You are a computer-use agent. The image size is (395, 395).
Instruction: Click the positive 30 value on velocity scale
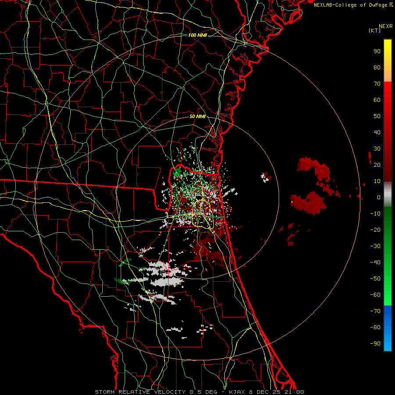click(377, 149)
